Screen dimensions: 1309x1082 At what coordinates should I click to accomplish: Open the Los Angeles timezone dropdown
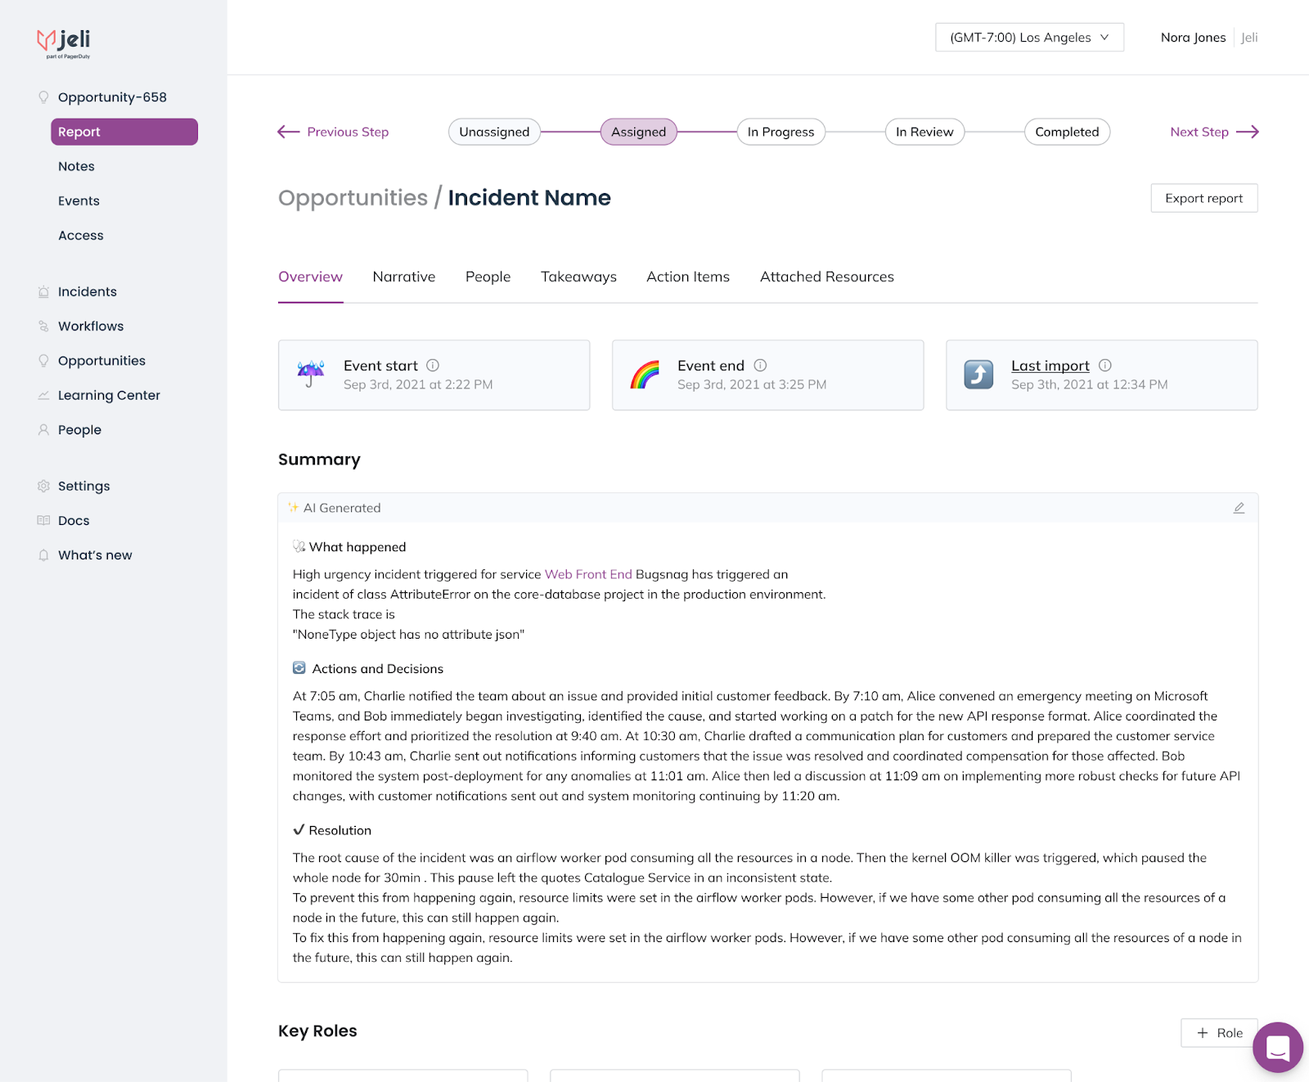[x=1029, y=38]
